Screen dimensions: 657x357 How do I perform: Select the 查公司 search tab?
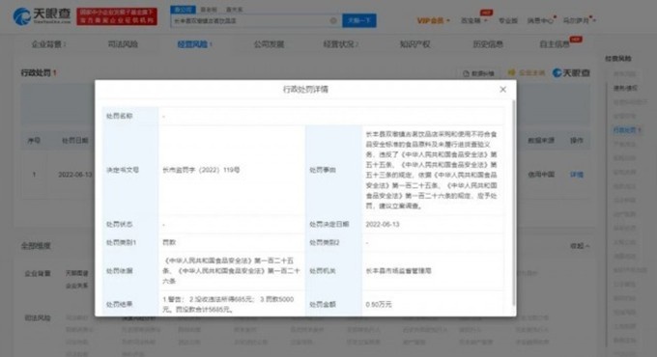pos(184,10)
